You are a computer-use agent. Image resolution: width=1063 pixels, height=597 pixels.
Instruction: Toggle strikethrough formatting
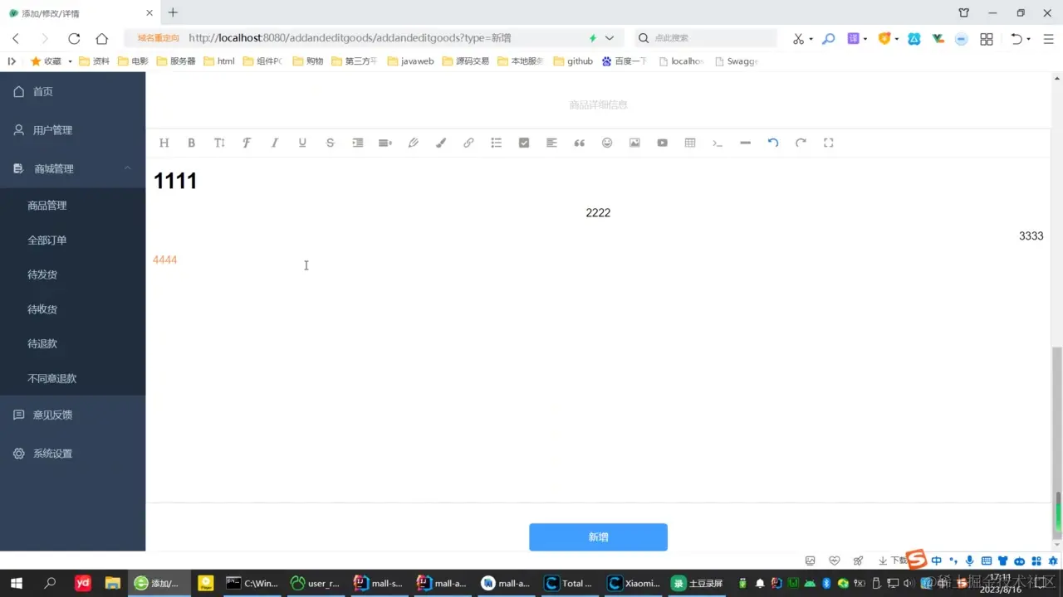point(330,143)
